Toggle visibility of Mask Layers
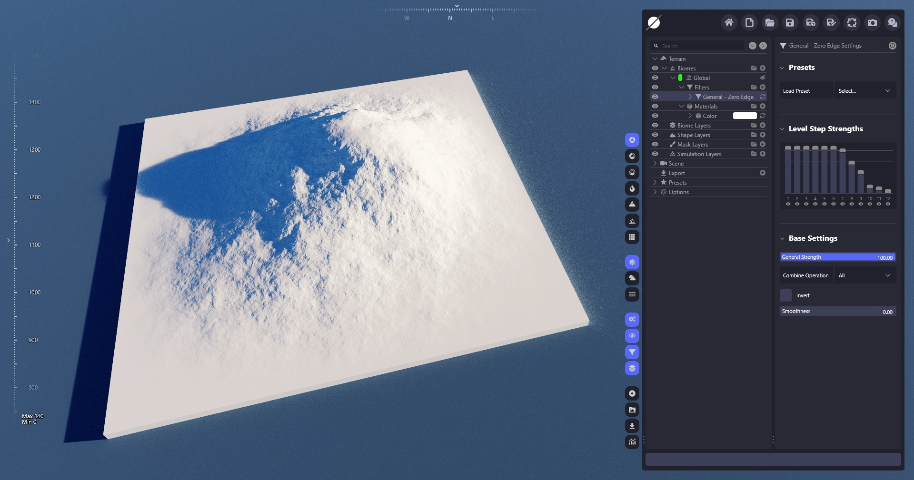Screen dimensions: 914x480 [x=655, y=145]
